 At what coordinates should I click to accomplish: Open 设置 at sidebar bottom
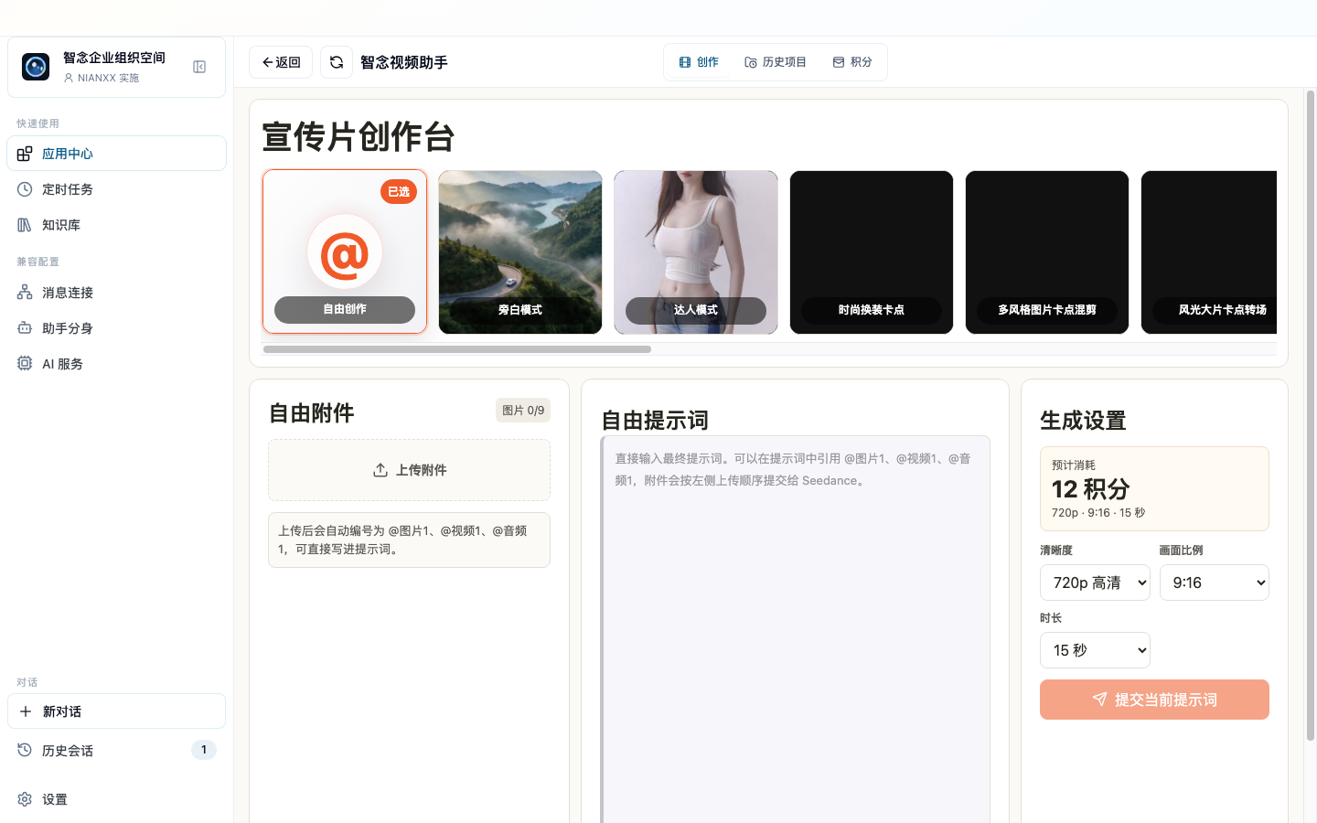tap(116, 799)
